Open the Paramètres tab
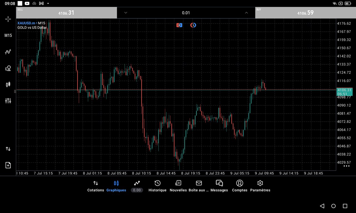 [260, 186]
